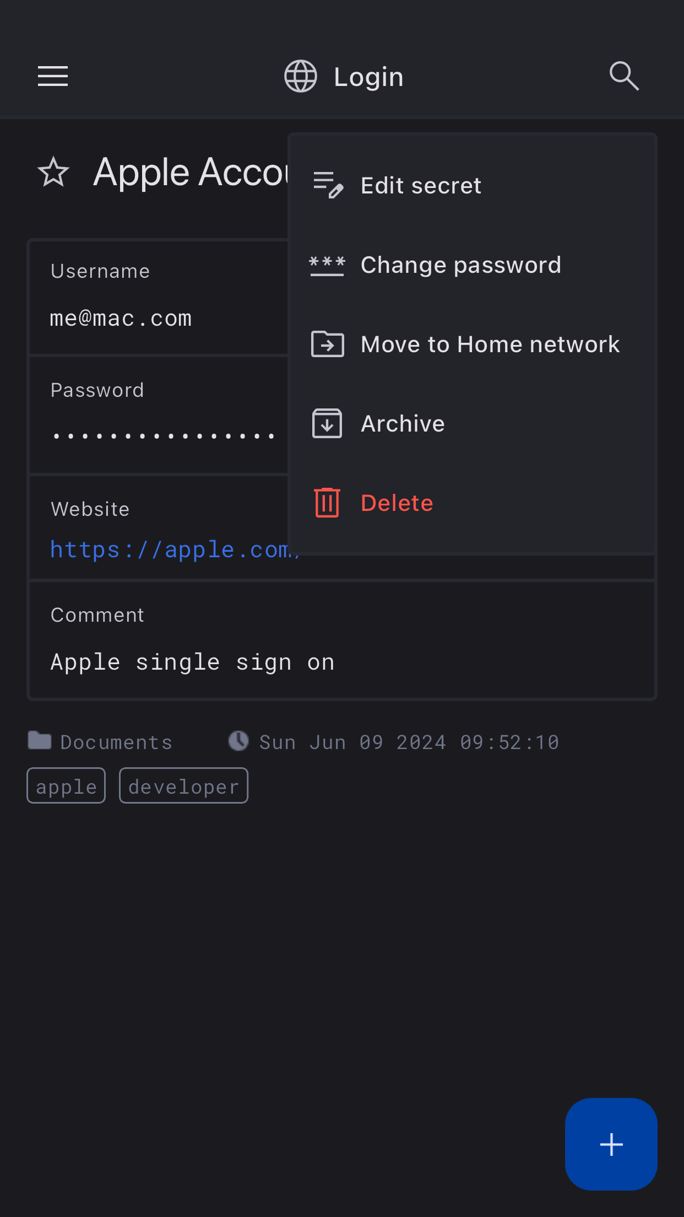
Task: Toggle the favorite star for Apple Account
Action: pyautogui.click(x=53, y=172)
